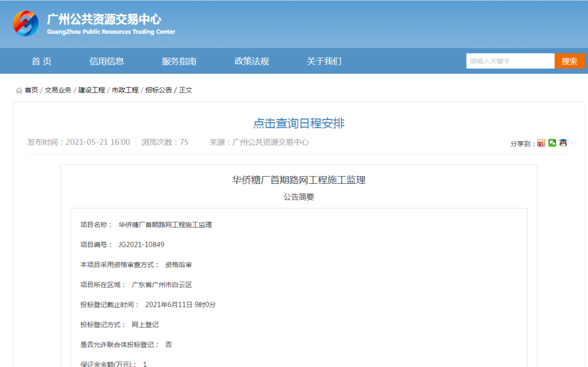Viewport: 588px width, 367px height.
Task: Click the orange 搜索 button
Action: click(569, 61)
